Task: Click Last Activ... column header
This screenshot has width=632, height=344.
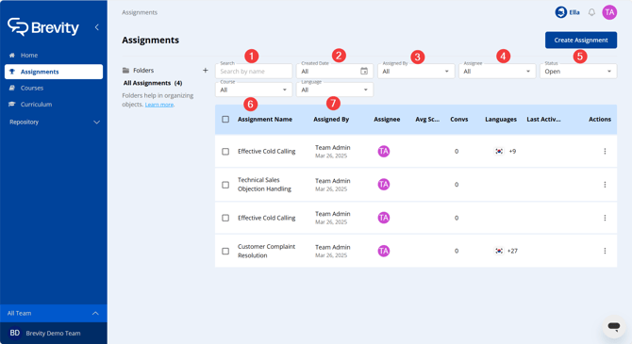Action: pos(543,120)
